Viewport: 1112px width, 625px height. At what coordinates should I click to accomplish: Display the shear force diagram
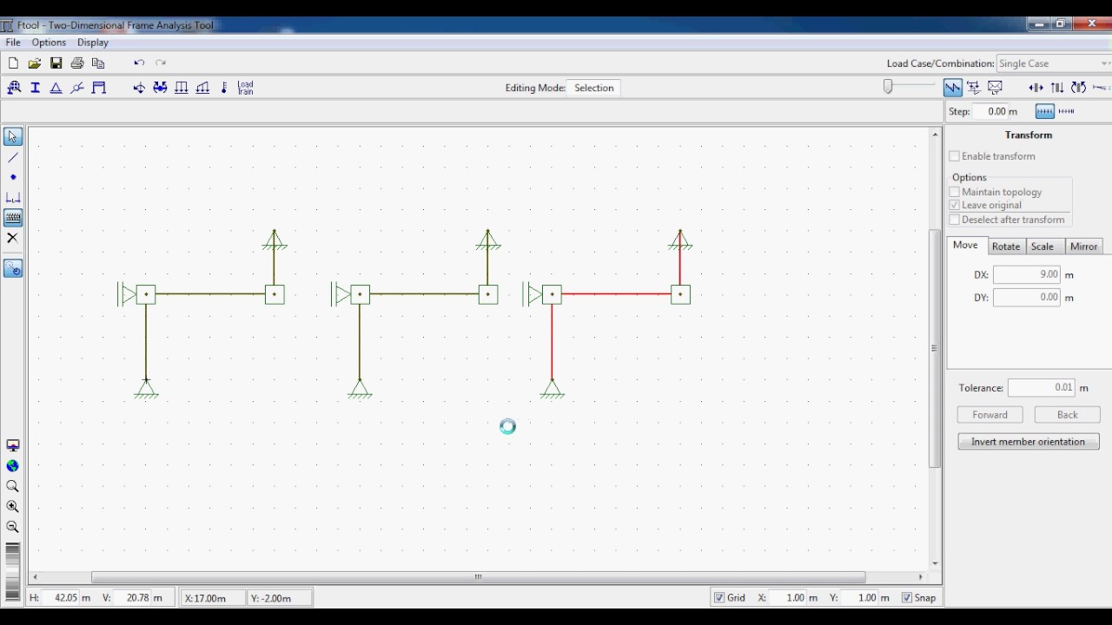coord(1057,88)
